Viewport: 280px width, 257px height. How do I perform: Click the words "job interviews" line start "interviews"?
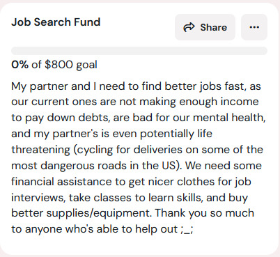tap(37, 198)
